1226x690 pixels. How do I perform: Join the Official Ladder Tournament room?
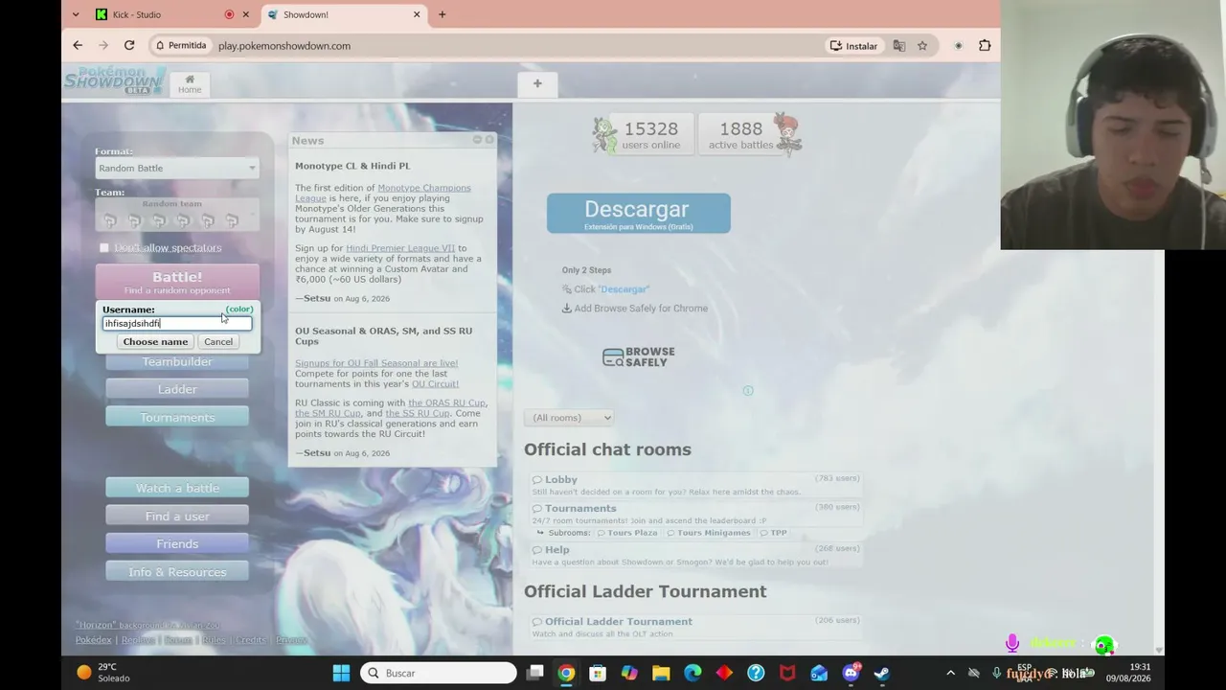point(695,627)
